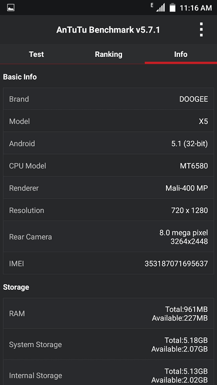Tap the battery icon in status bar
Screen dimensions: 217x385
coord(173,8)
